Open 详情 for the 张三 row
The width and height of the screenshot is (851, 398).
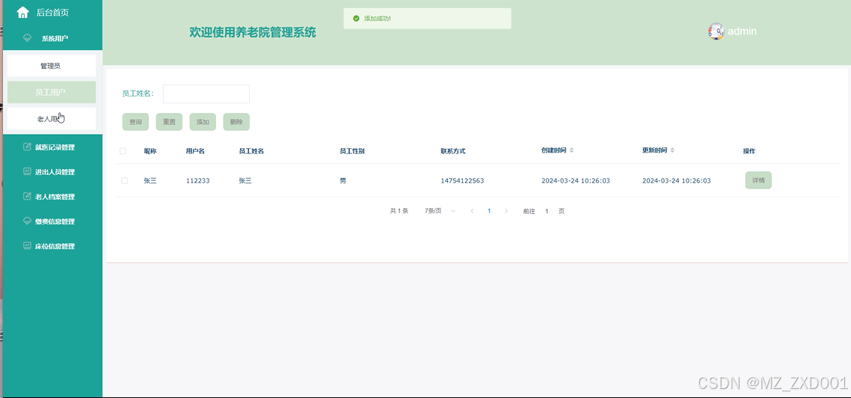pyautogui.click(x=758, y=180)
